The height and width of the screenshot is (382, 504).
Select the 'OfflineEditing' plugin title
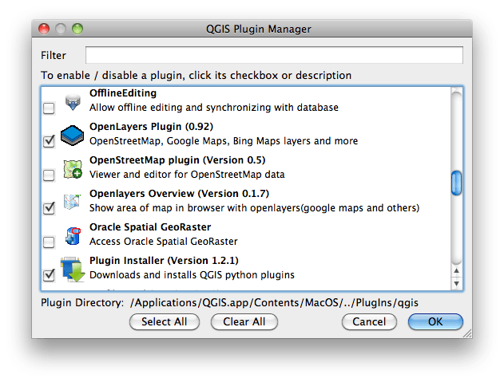pyautogui.click(x=123, y=93)
